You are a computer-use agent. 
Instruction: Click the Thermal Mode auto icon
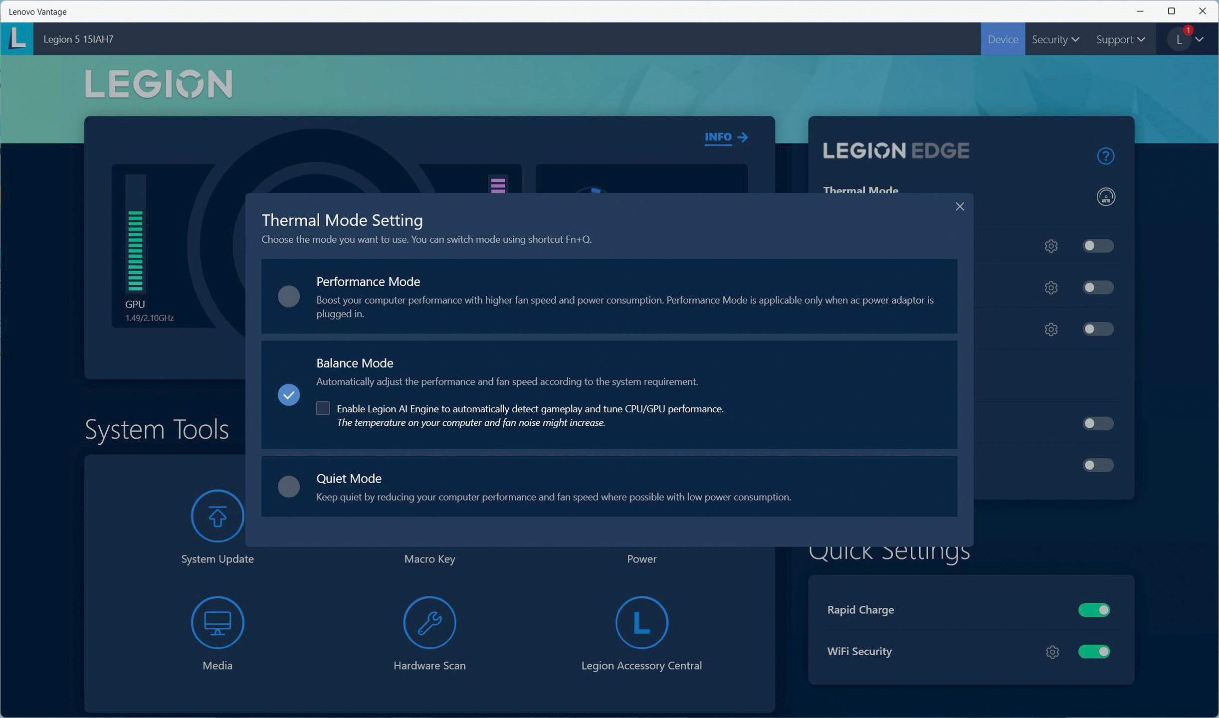[x=1105, y=197]
